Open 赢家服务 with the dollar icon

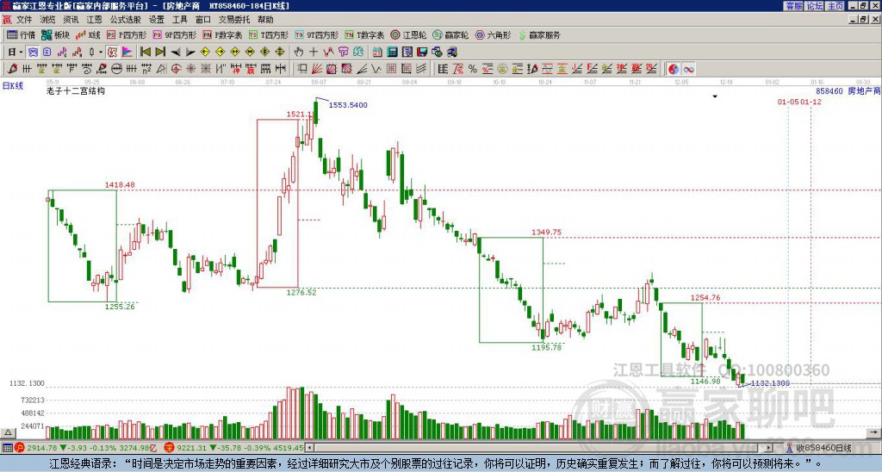pos(539,34)
